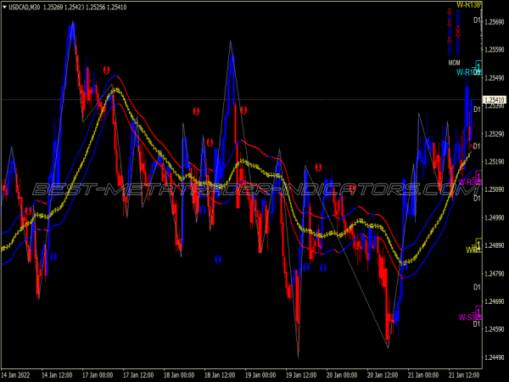Image resolution: width=509 pixels, height=382 pixels.
Task: Click the blue buy arrow overlapping the 18 Jan candles
Action: coord(203,211)
